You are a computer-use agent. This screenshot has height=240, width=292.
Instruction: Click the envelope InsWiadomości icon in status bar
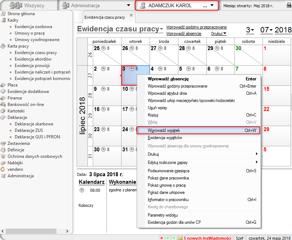(180, 238)
